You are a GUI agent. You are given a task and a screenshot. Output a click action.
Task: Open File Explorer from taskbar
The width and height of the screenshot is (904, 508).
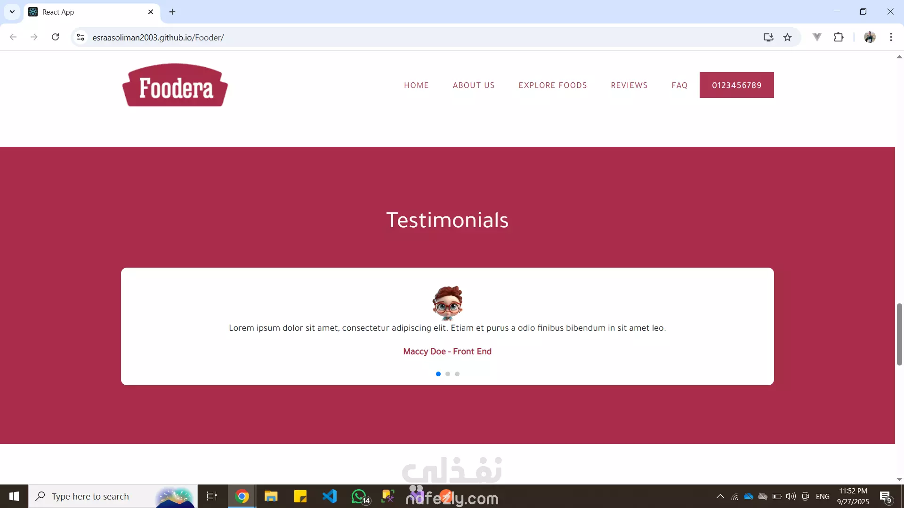point(271,496)
